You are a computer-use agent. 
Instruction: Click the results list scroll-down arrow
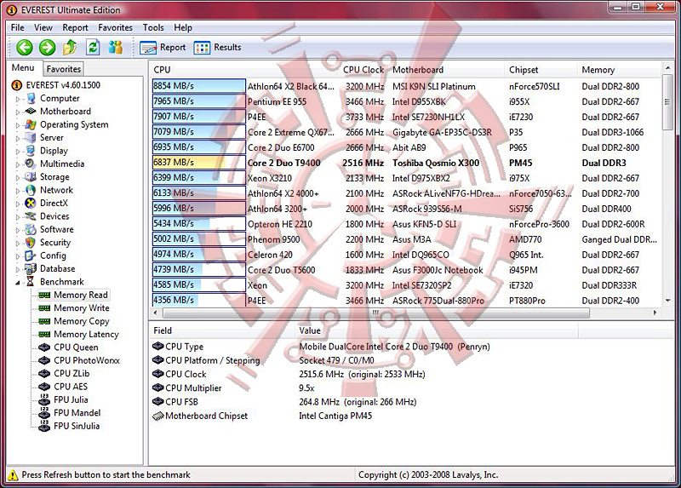pyautogui.click(x=667, y=301)
